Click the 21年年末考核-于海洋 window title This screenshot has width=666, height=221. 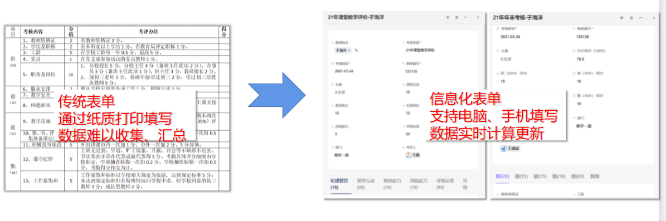tap(518, 18)
